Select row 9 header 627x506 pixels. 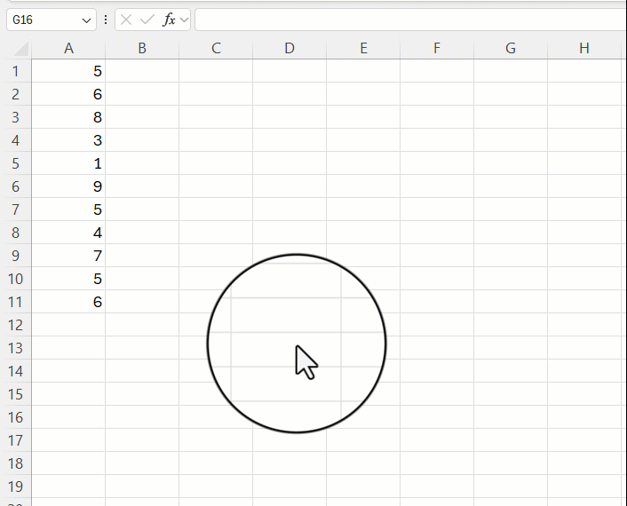(x=16, y=256)
